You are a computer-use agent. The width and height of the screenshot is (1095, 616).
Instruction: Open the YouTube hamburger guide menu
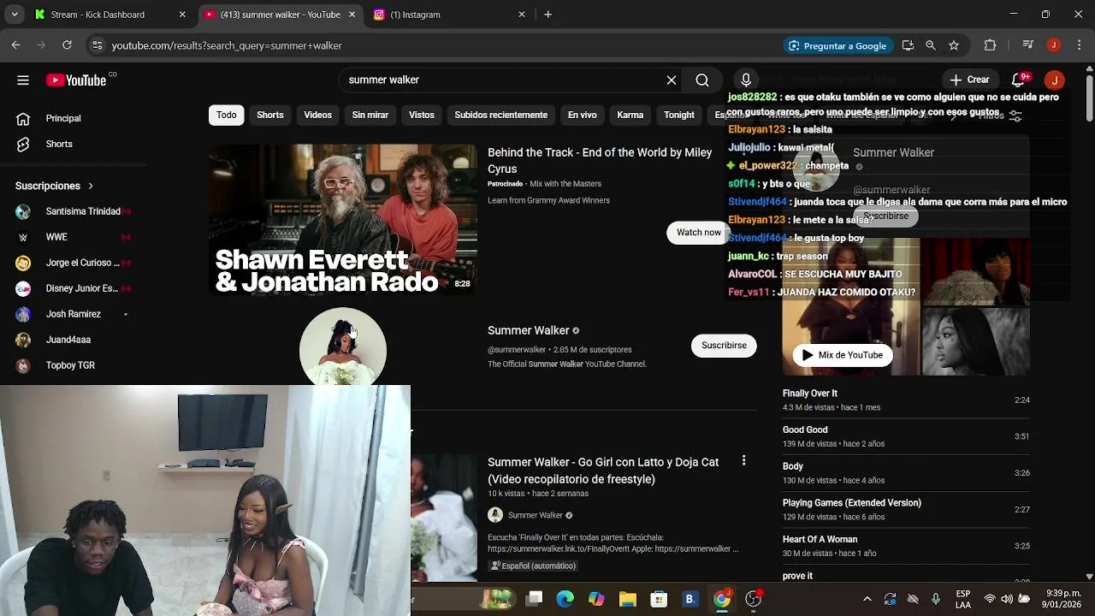23,80
